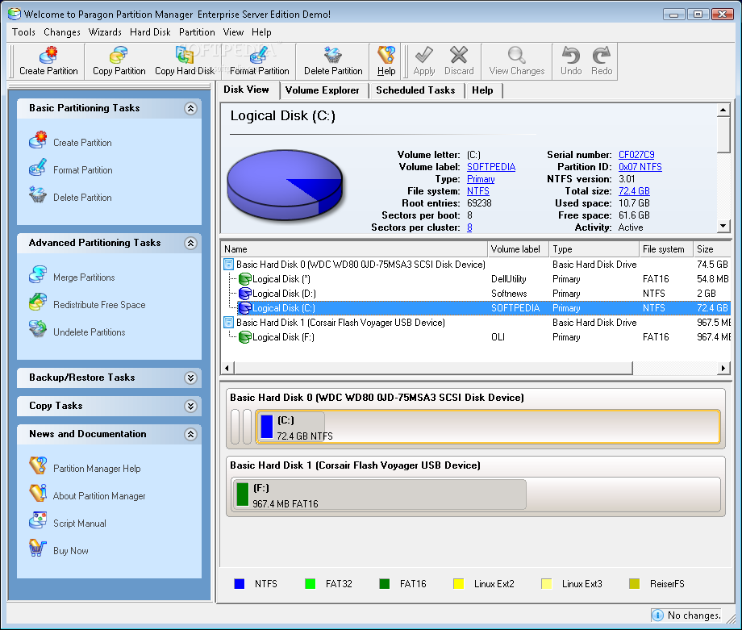This screenshot has width=742, height=630.
Task: Click the SOFTPEDIA volume label link
Action: 490,167
